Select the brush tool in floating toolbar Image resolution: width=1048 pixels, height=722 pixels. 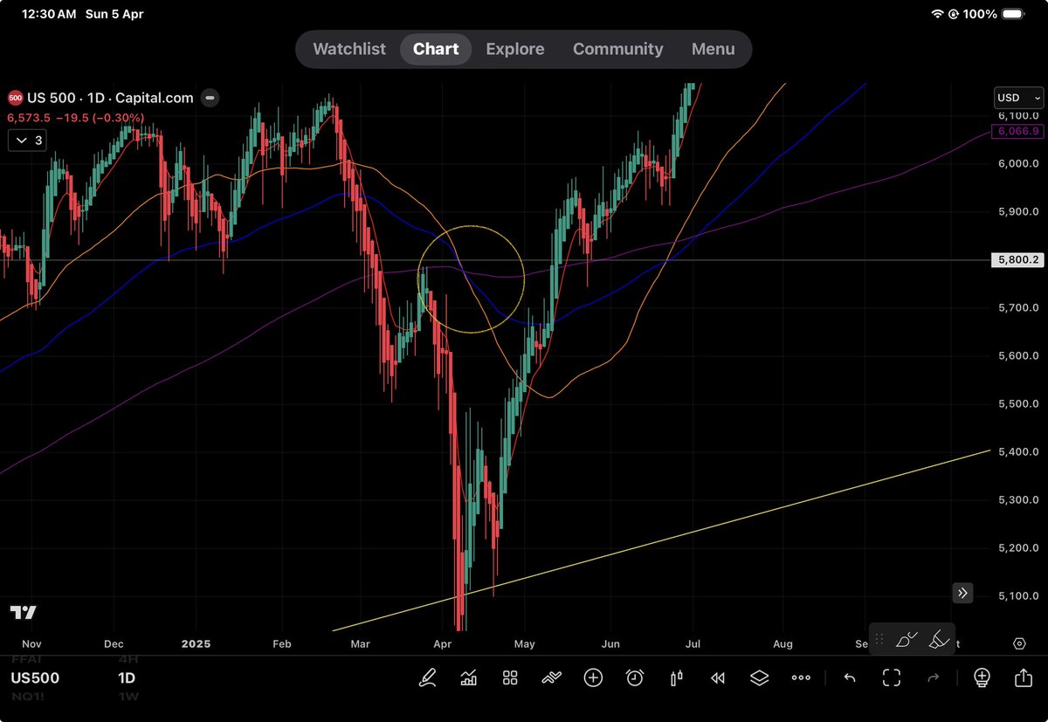tap(906, 640)
